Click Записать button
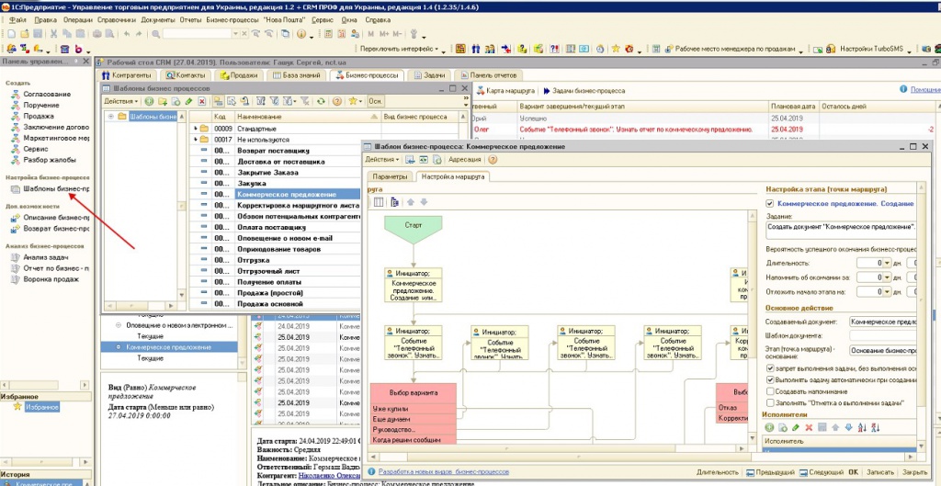The width and height of the screenshot is (941, 486). [880, 473]
